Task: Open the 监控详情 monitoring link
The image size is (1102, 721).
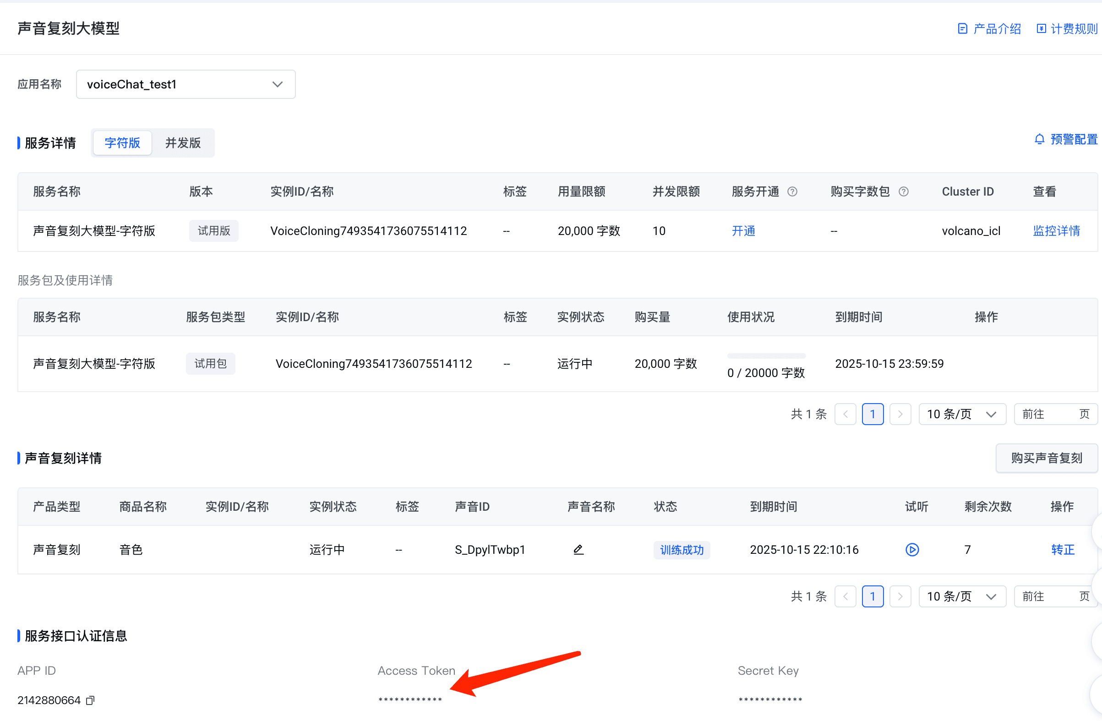Action: (1056, 230)
